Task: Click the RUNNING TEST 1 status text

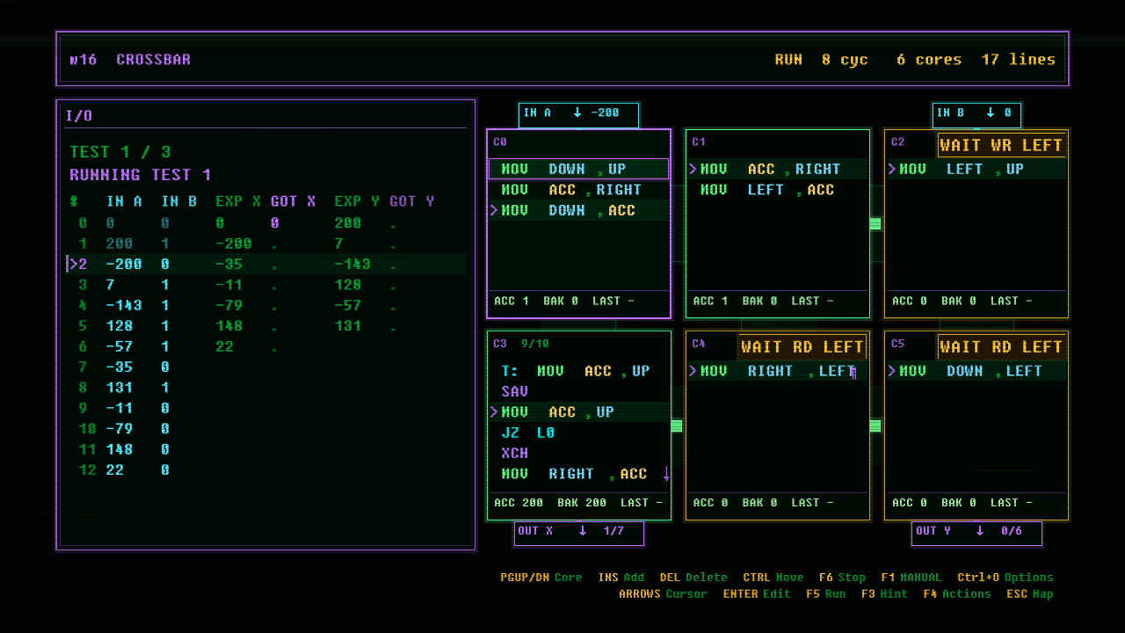Action: (141, 174)
